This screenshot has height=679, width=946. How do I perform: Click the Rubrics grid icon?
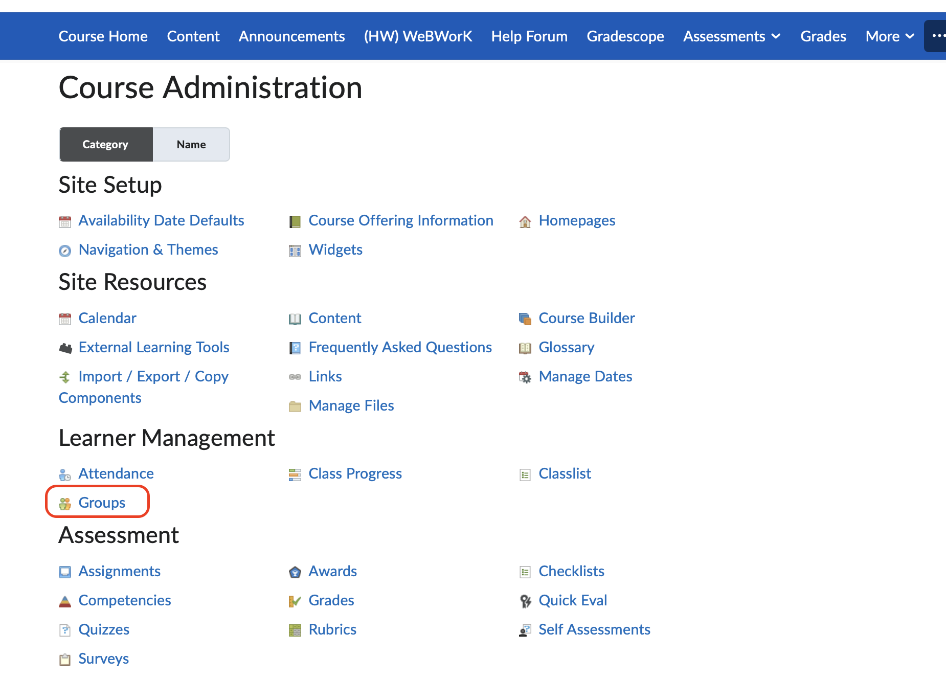pyautogui.click(x=295, y=630)
